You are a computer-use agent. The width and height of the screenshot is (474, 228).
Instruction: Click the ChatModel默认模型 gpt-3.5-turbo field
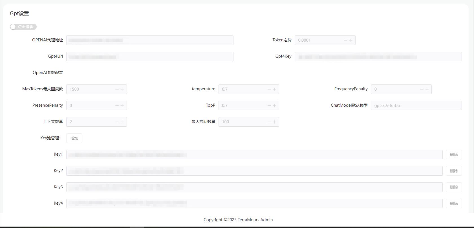[416, 106]
